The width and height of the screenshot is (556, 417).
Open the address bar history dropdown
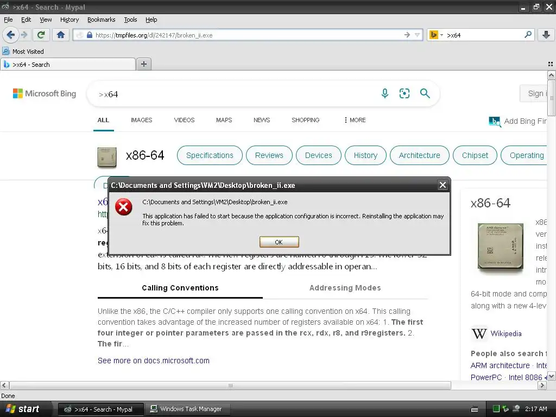point(418,35)
